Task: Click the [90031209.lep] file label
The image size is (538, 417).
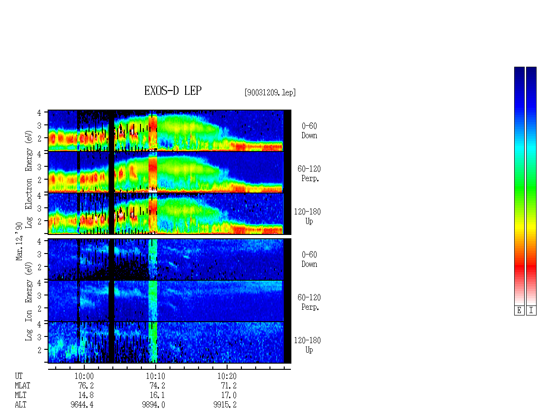Action: coord(270,92)
